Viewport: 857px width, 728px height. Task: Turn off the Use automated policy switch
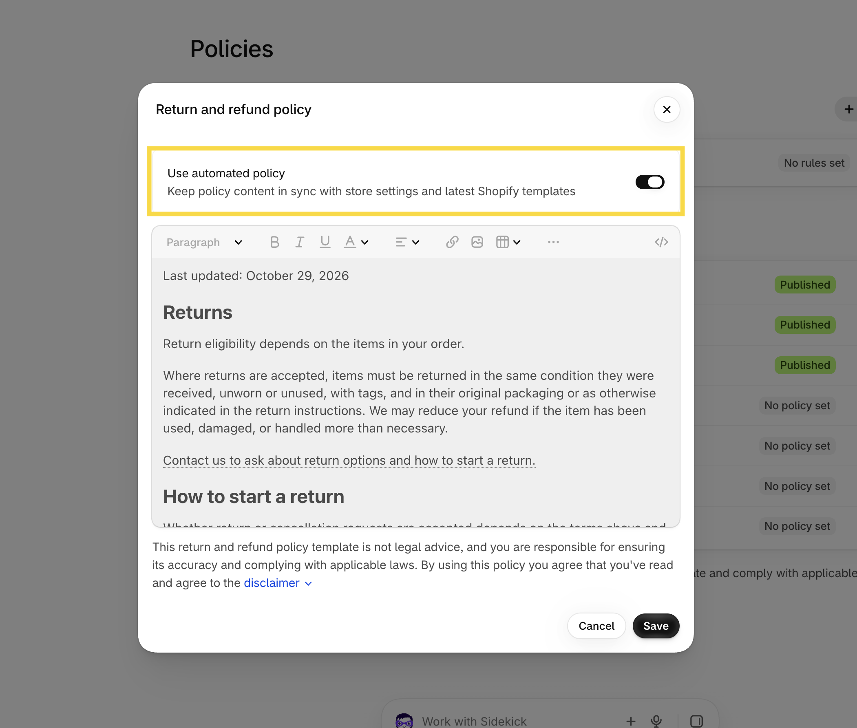[x=650, y=182]
